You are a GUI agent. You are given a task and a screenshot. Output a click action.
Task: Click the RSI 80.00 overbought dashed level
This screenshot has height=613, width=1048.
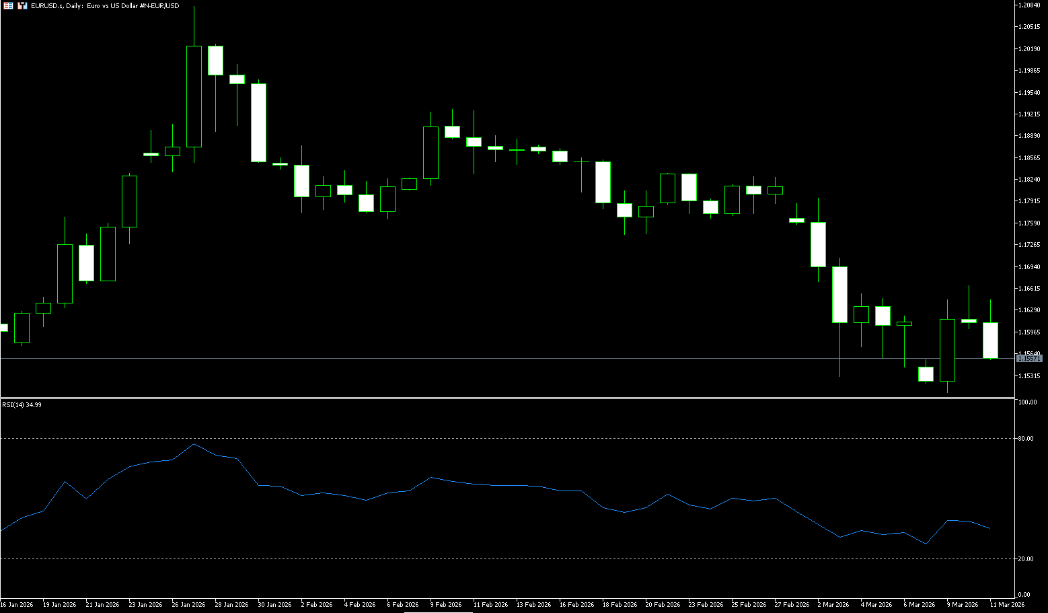click(471, 438)
